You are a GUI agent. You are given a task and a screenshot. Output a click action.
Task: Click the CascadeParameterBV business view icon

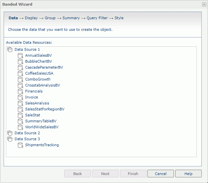coord(21,68)
